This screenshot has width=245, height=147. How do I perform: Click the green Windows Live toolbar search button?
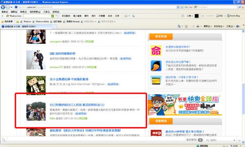coord(53,16)
